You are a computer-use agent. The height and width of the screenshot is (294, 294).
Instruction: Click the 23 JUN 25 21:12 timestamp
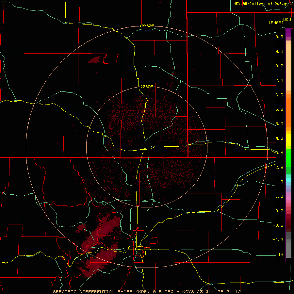click(x=219, y=292)
